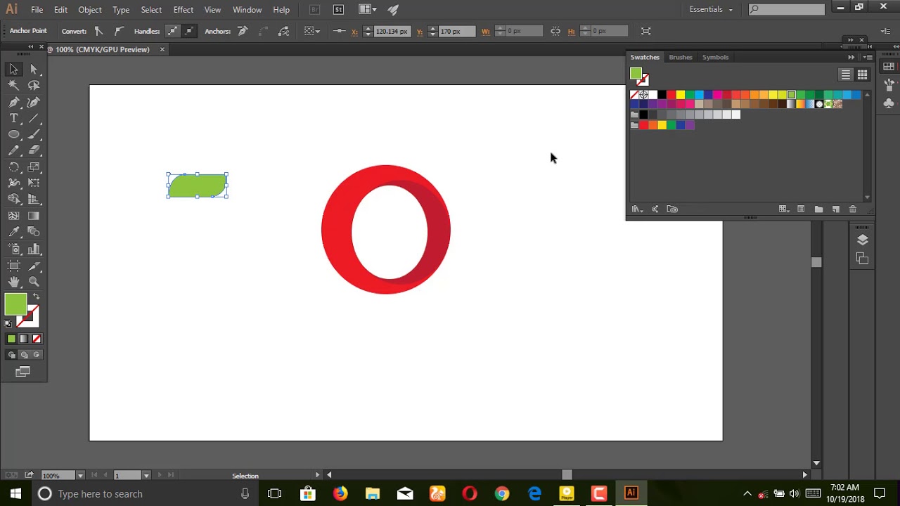The height and width of the screenshot is (506, 900).
Task: Remove selected anchor points icon
Action: [x=243, y=31]
